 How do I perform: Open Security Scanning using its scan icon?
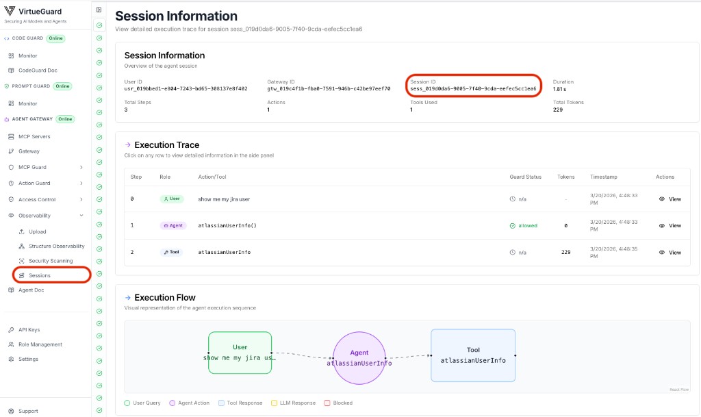pos(22,260)
